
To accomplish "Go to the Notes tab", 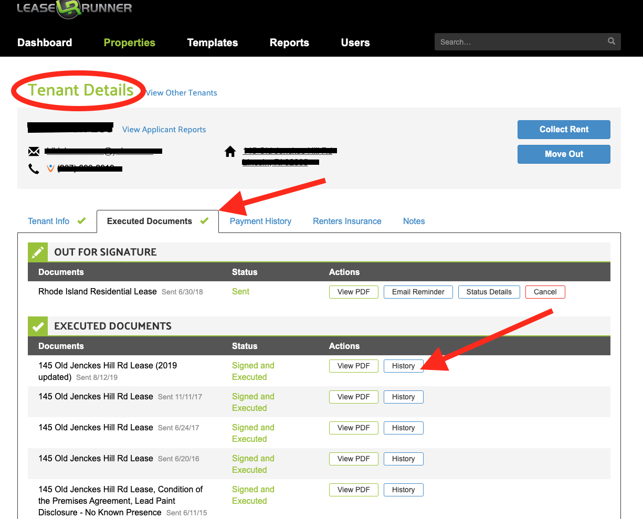I will [x=414, y=221].
